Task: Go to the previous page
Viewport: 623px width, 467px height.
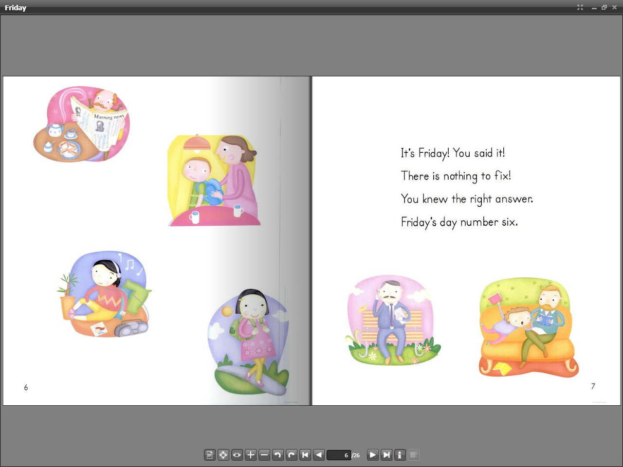Action: 319,455
